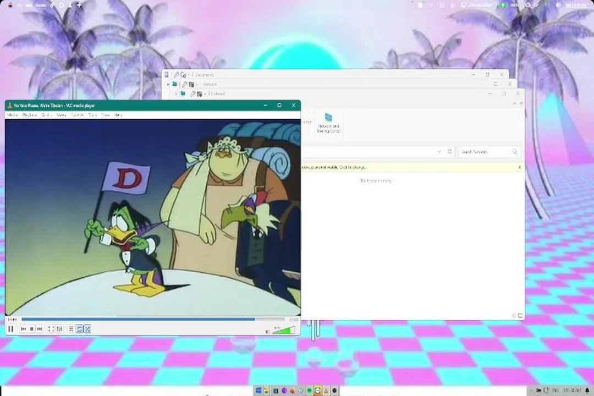Open the VLC Playback menu
This screenshot has height=396, width=594.
(x=30, y=115)
